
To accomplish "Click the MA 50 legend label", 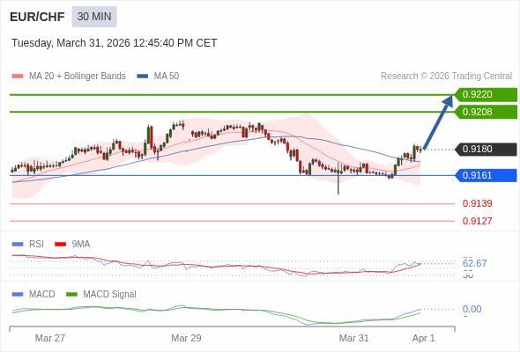I will point(167,77).
